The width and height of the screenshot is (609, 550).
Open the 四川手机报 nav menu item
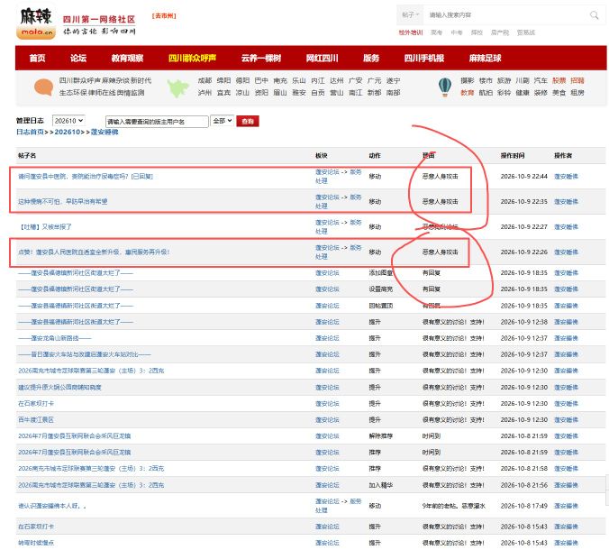[424, 59]
